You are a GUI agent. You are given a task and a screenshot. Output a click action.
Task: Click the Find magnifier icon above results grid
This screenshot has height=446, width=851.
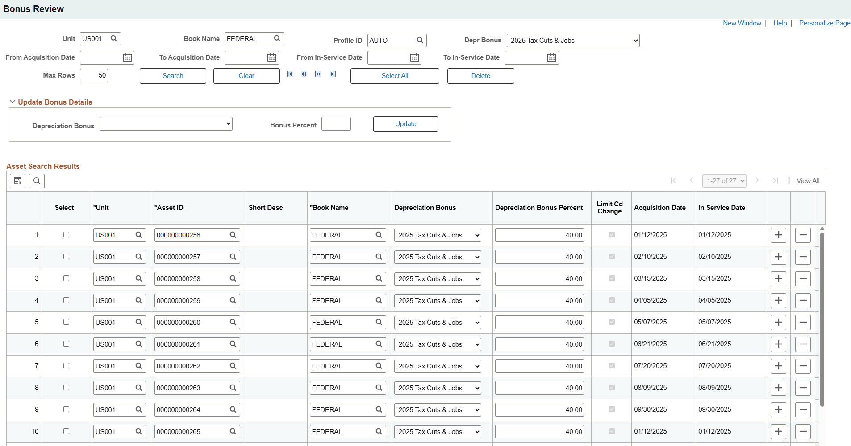coord(37,181)
